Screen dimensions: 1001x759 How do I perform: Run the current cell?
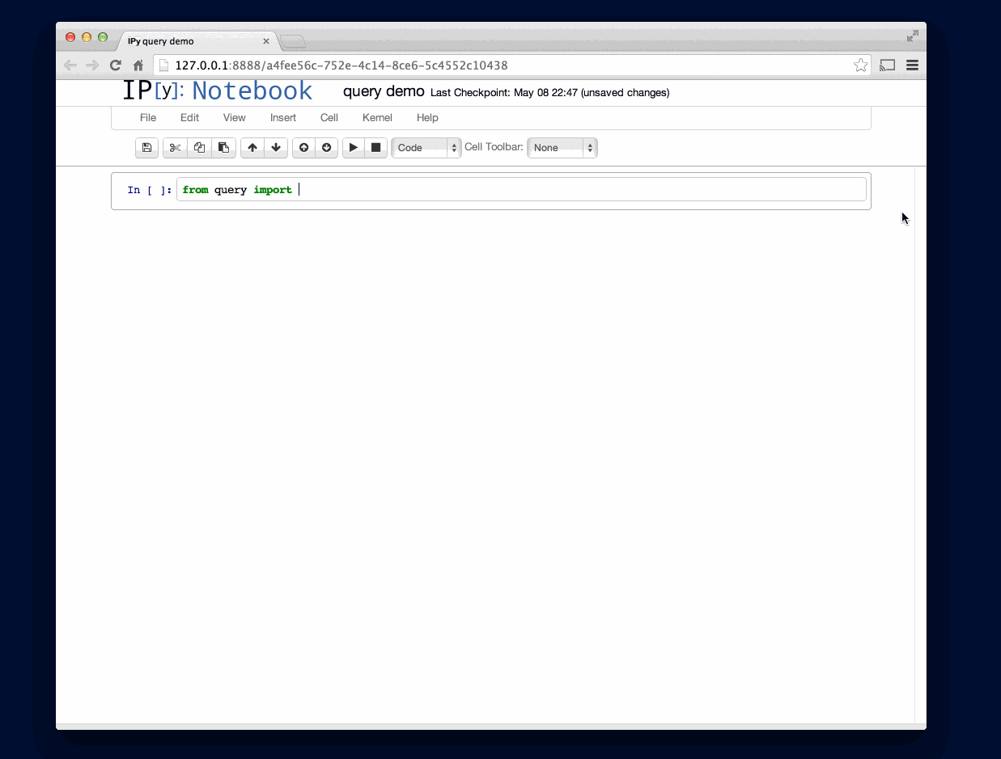click(x=354, y=147)
